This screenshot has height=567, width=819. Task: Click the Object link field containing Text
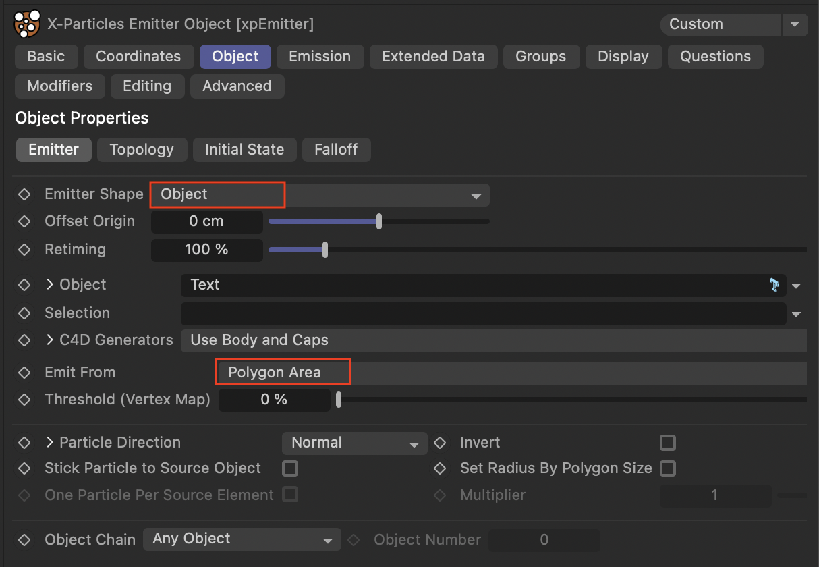point(483,286)
